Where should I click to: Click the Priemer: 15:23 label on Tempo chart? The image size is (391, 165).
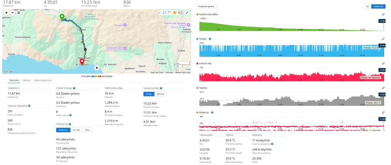[372, 48]
